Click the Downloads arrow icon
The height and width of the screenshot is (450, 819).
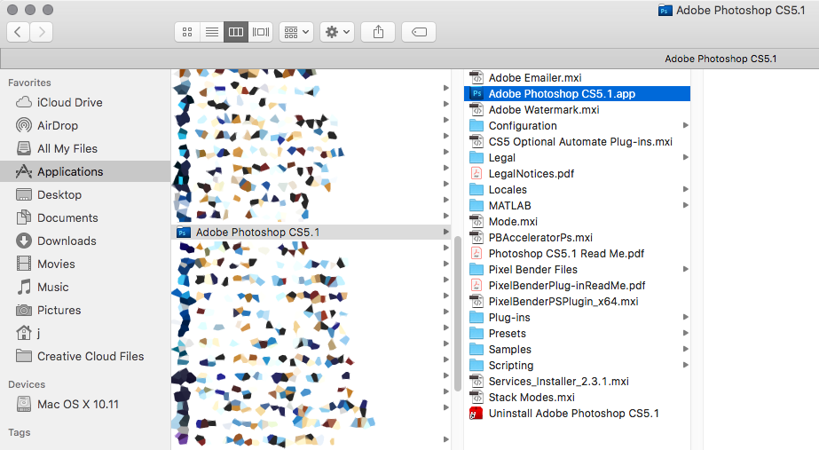click(23, 241)
